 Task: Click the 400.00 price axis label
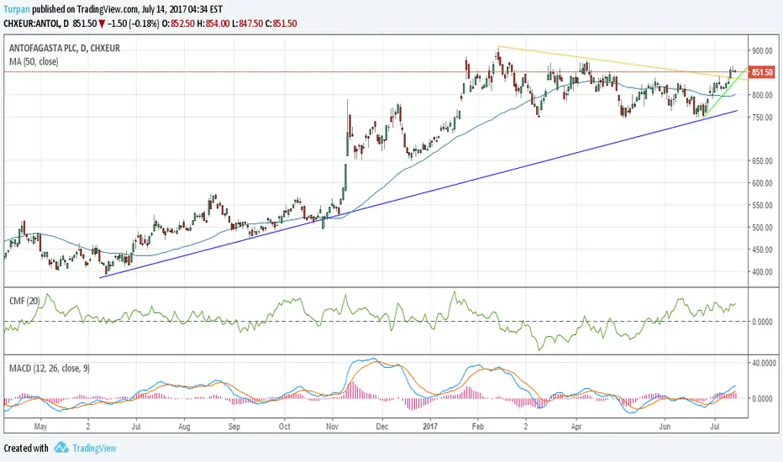click(x=762, y=272)
